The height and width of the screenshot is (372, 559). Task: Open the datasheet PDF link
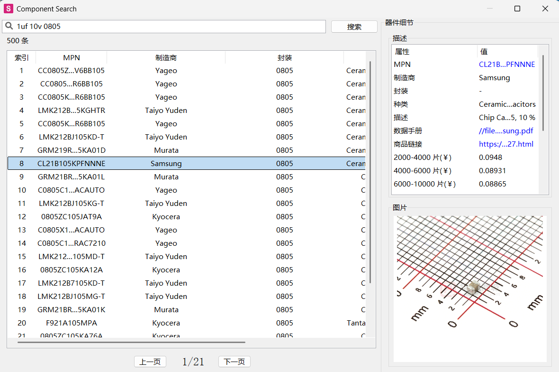point(505,131)
